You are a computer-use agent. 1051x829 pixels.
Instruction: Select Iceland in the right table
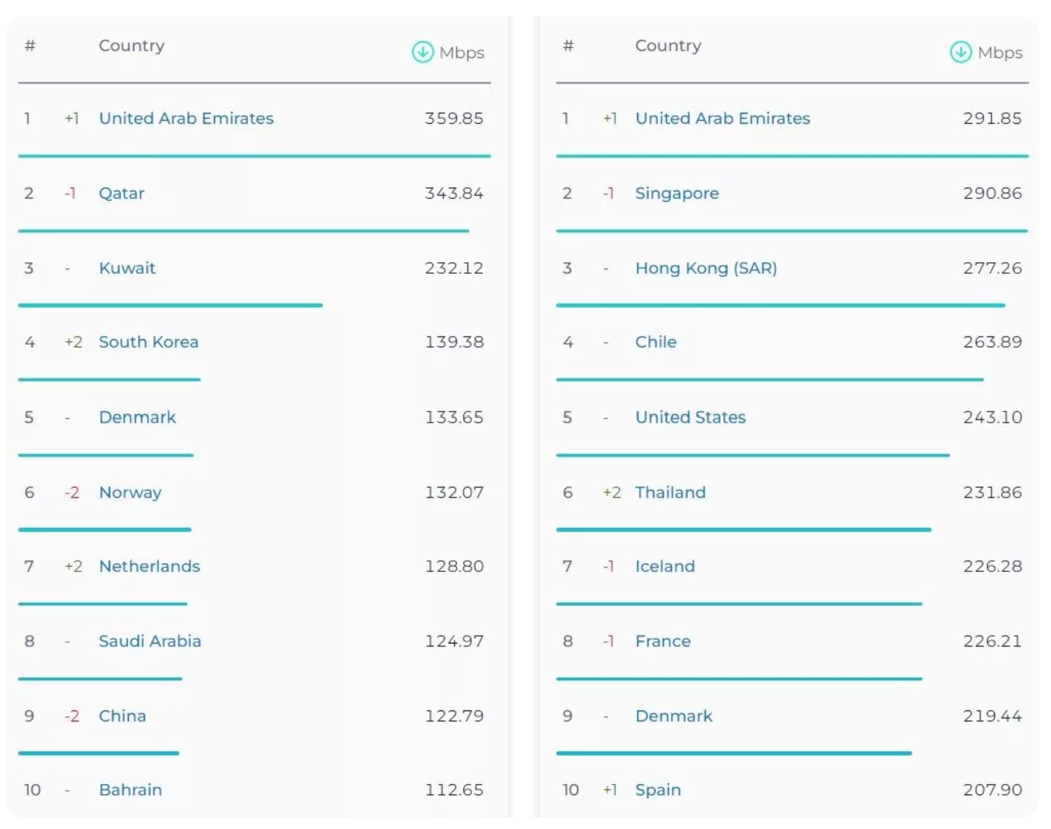click(x=665, y=566)
